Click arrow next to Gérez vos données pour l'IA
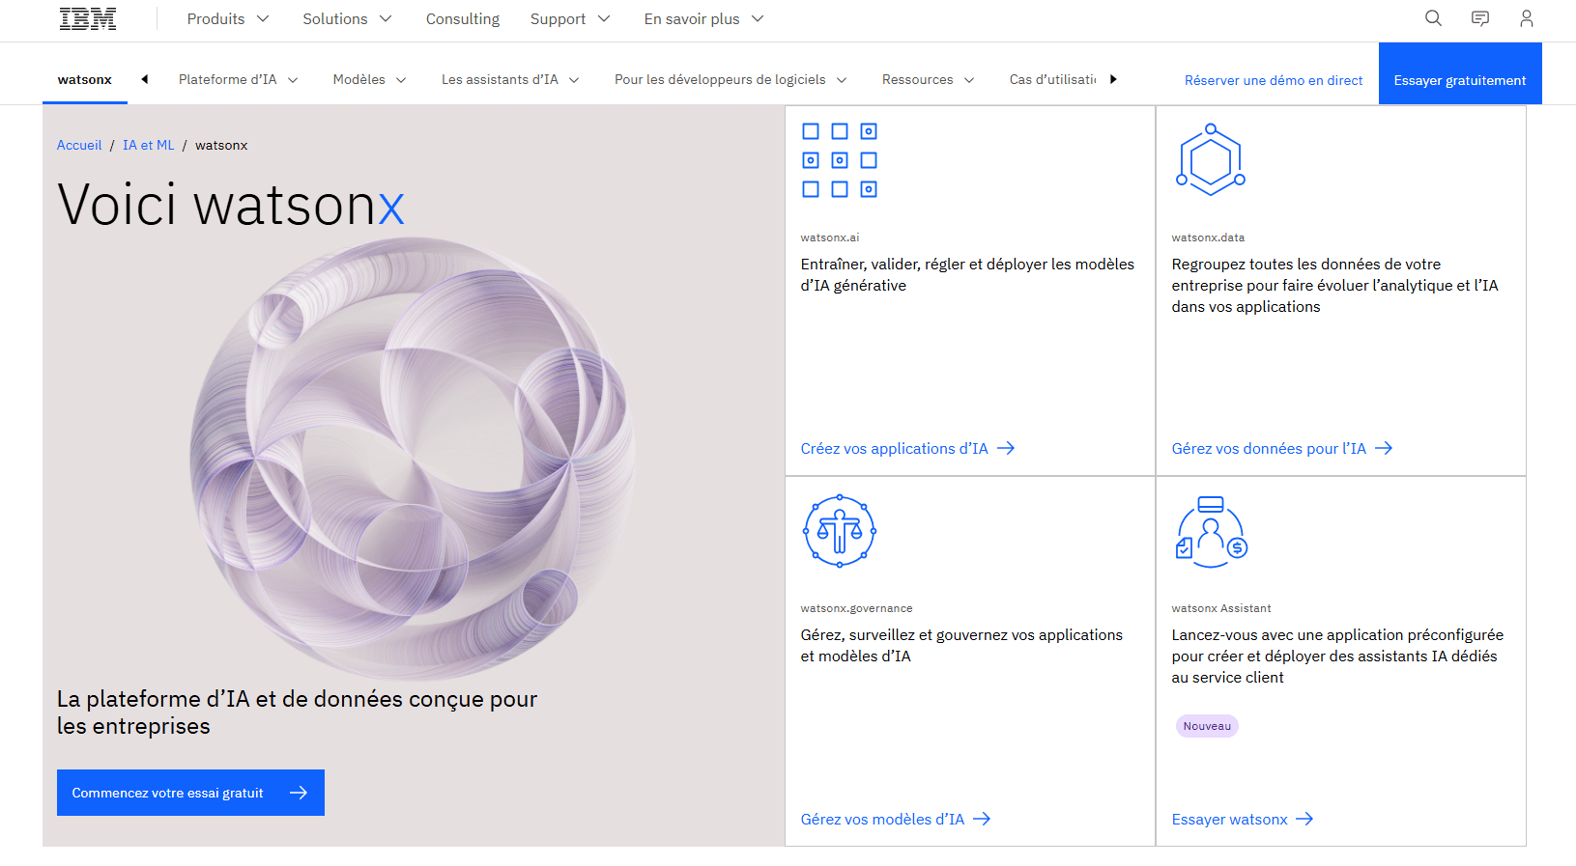The image size is (1576, 866). (1384, 448)
